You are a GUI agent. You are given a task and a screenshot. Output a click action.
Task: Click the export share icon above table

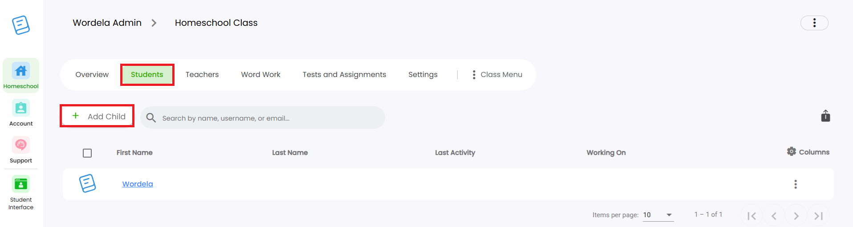(x=825, y=116)
